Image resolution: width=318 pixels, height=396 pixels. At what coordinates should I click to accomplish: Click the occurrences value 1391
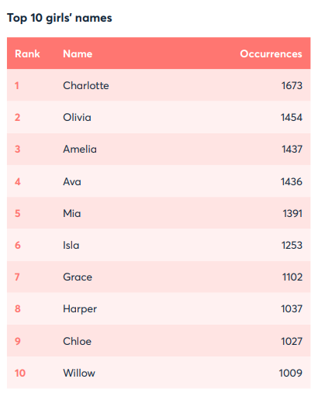coord(292,213)
